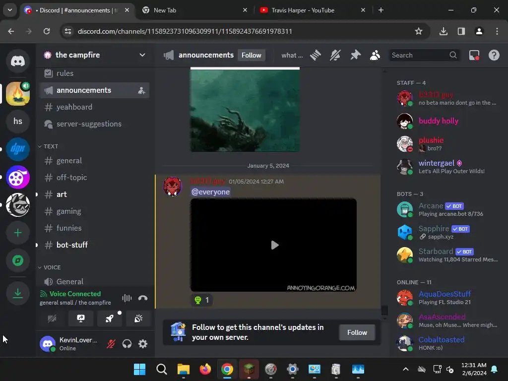The height and width of the screenshot is (381, 508).
Task: Play the Annoying Orange video
Action: click(274, 245)
